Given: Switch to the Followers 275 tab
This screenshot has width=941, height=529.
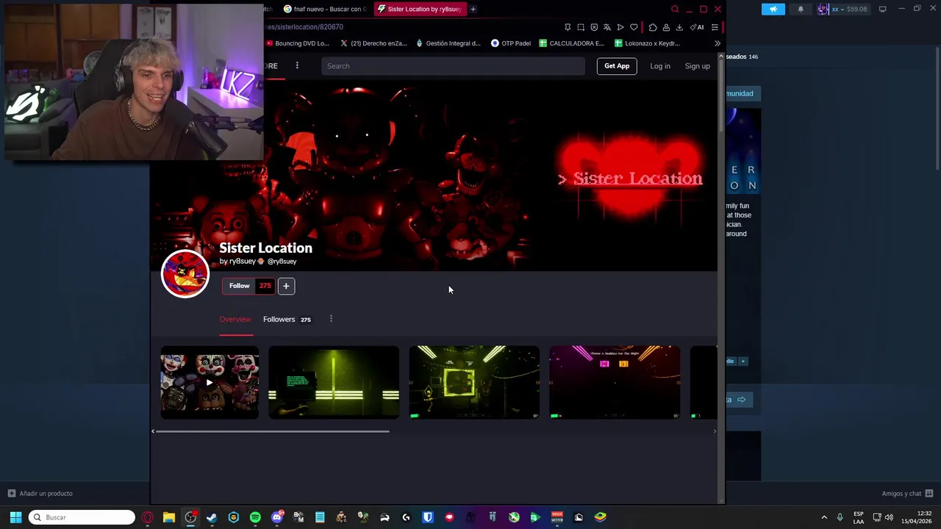Looking at the screenshot, I should pos(287,320).
